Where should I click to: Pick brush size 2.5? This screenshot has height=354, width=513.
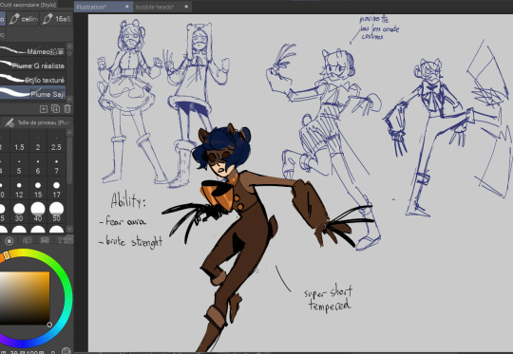coord(56,143)
